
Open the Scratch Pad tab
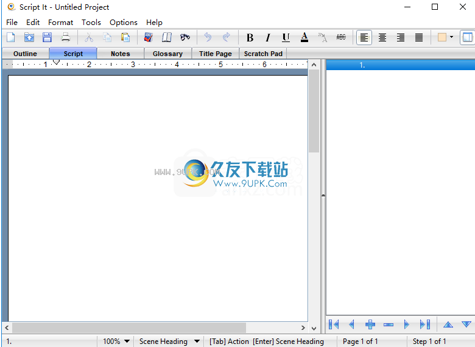click(x=263, y=54)
